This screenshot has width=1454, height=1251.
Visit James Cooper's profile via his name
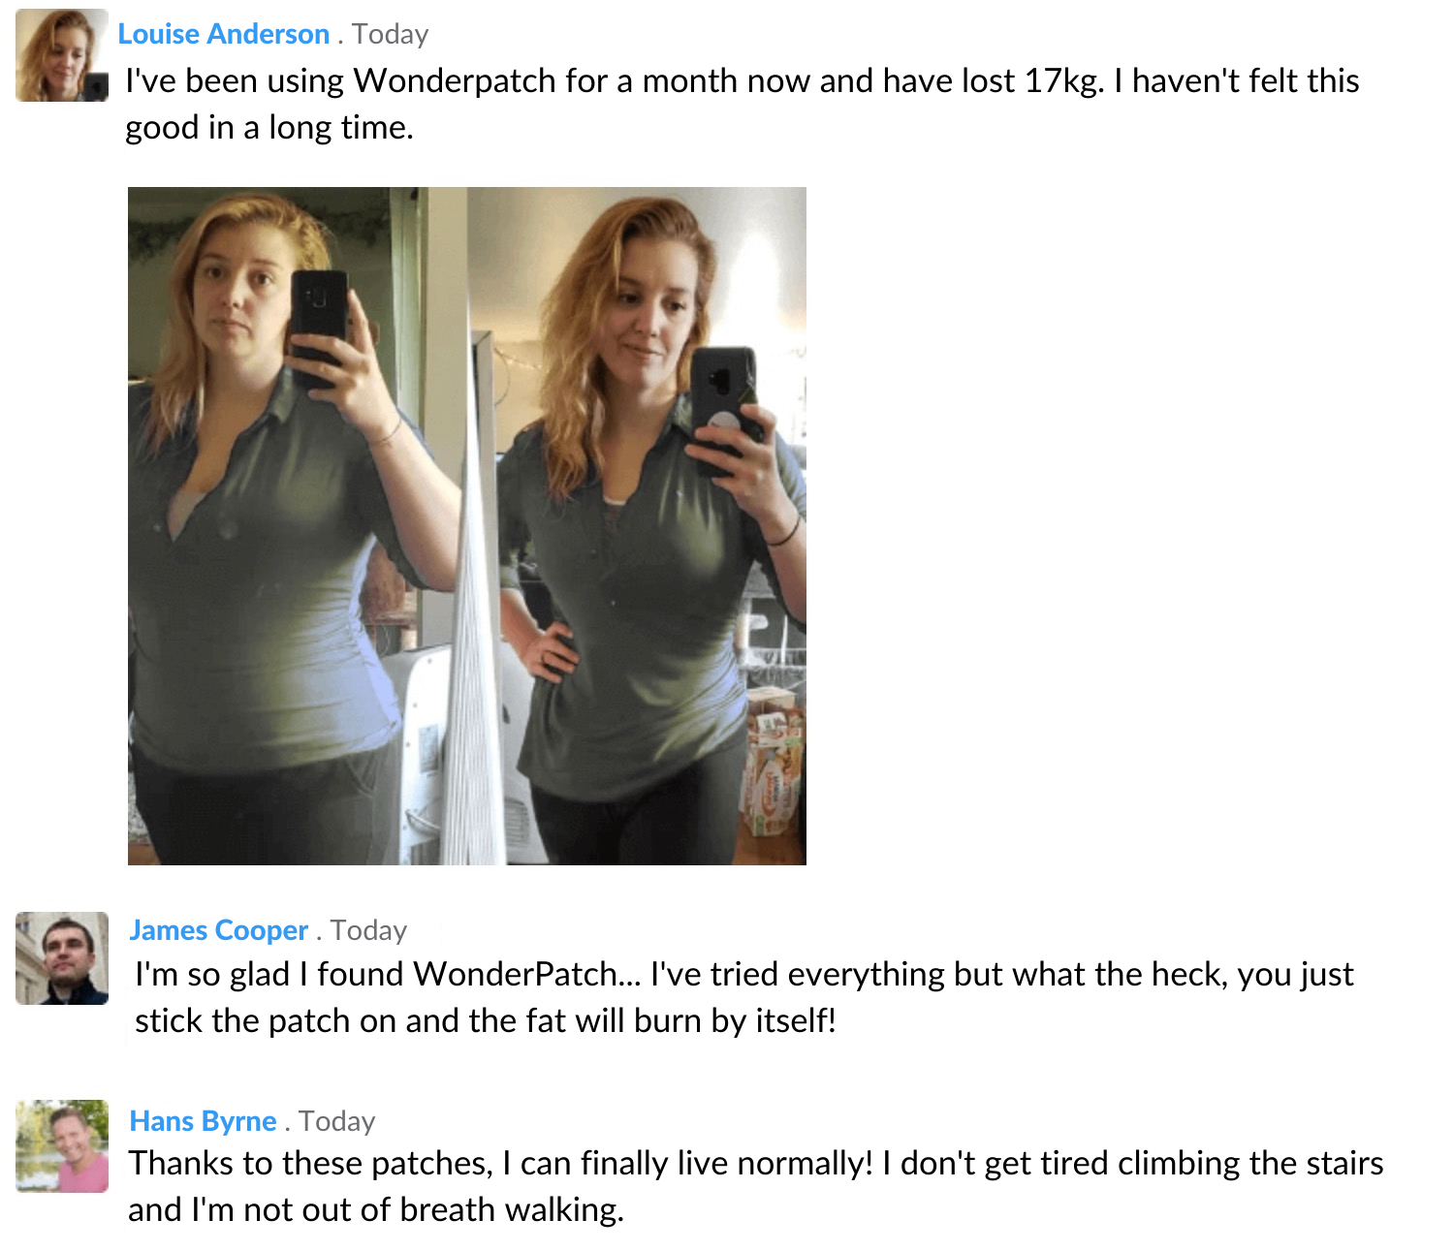coord(219,930)
